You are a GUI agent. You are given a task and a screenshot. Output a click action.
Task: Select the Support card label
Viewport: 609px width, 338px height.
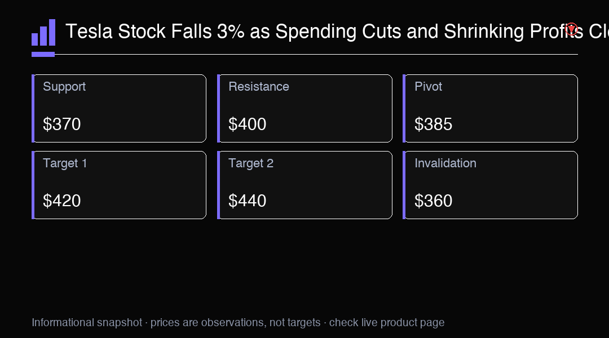64,87
